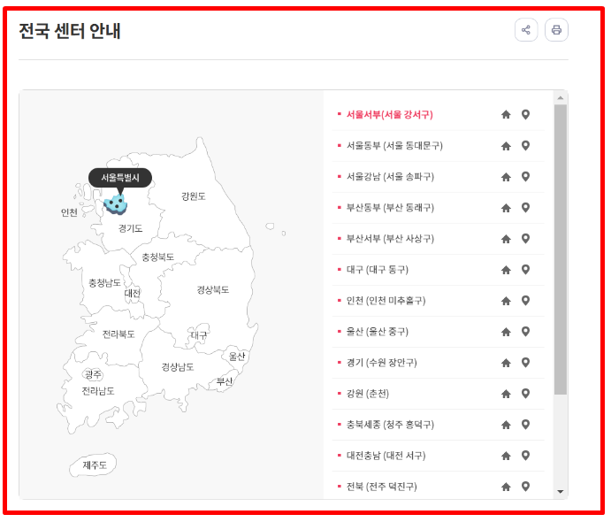Select 전라북도 region on the map
Viewport: 611px width, 522px height.
tap(118, 334)
